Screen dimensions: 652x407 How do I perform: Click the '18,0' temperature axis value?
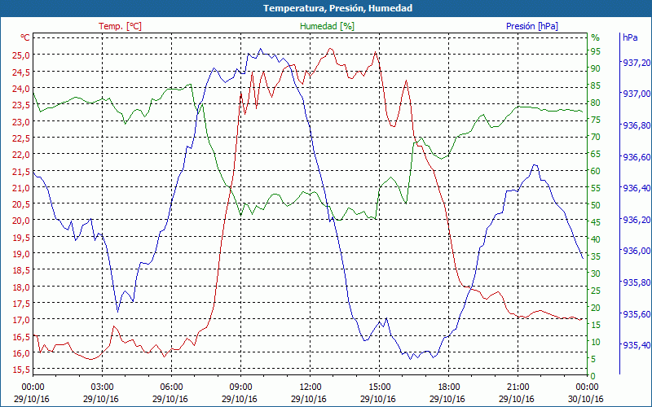coord(21,287)
